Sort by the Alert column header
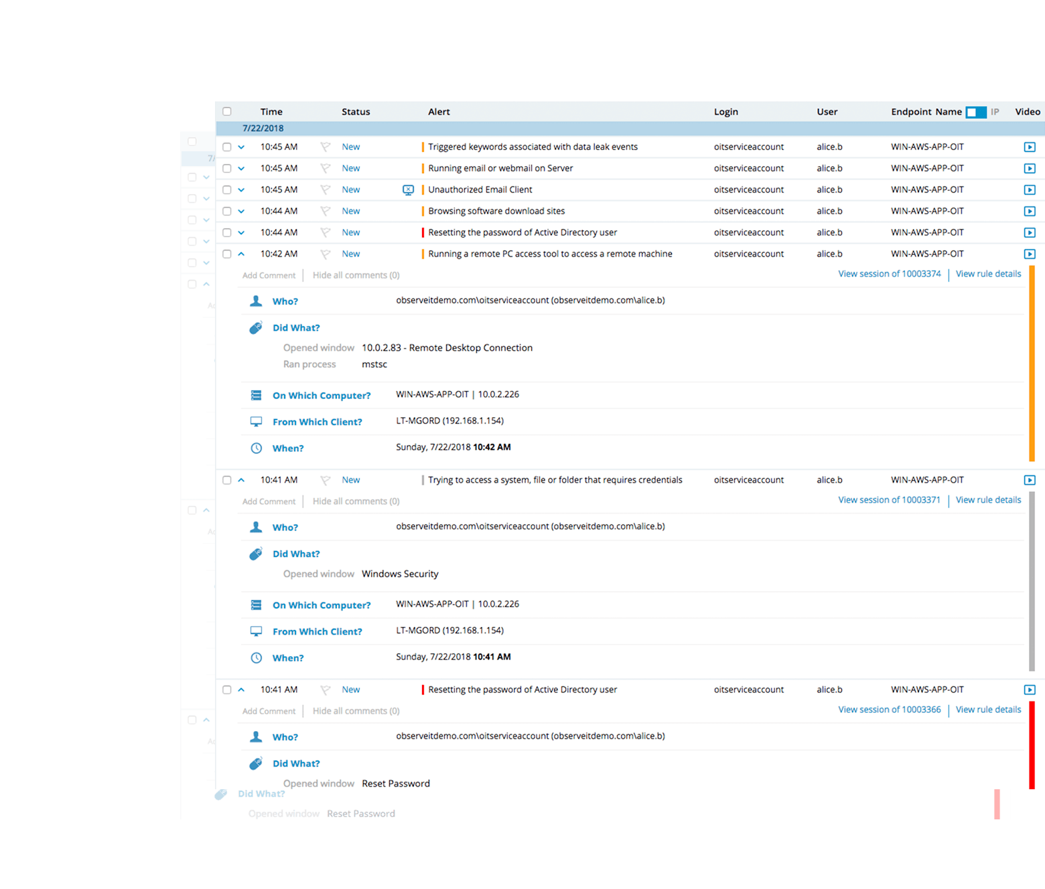Image resolution: width=1045 pixels, height=889 pixels. coord(439,112)
